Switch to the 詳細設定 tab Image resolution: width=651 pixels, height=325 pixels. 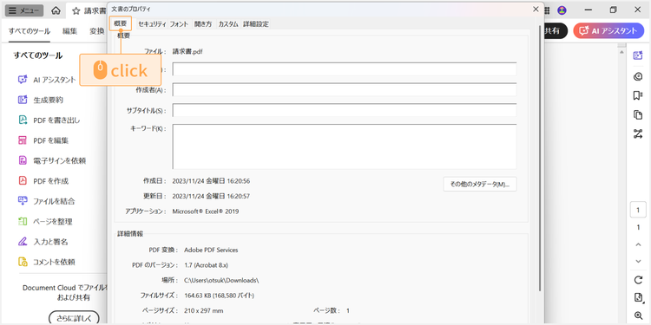pyautogui.click(x=256, y=24)
